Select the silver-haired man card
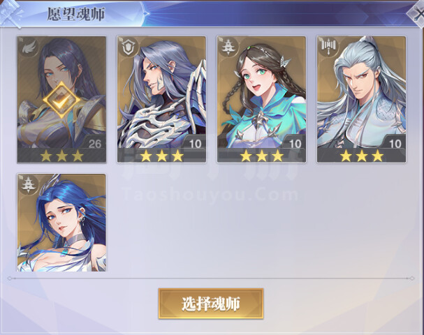The image size is (424, 335). [x=362, y=99]
